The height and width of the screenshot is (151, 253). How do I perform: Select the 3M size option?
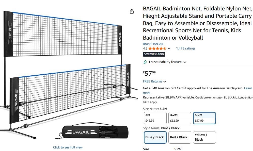point(155,118)
